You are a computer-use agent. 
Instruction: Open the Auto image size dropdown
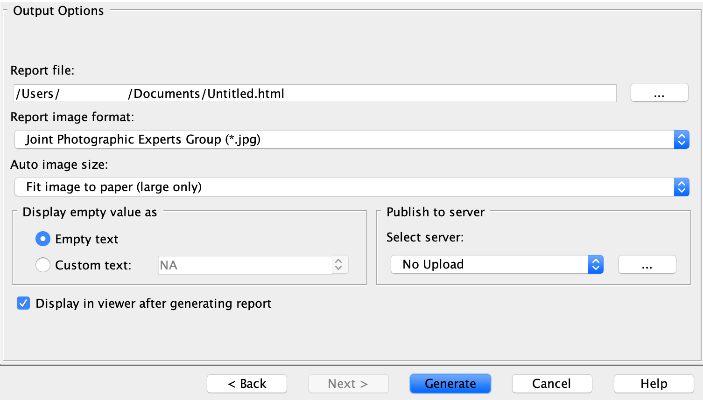[344, 187]
